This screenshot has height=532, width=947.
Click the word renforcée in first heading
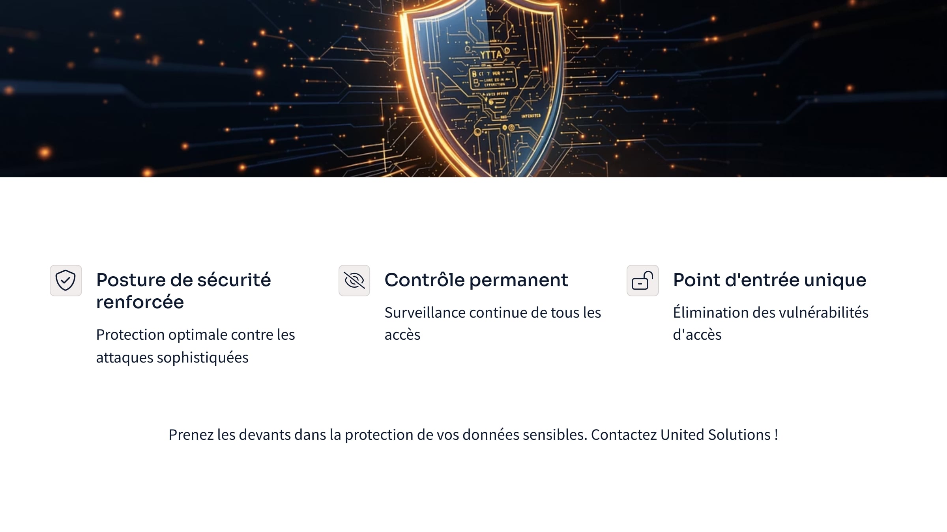point(140,302)
